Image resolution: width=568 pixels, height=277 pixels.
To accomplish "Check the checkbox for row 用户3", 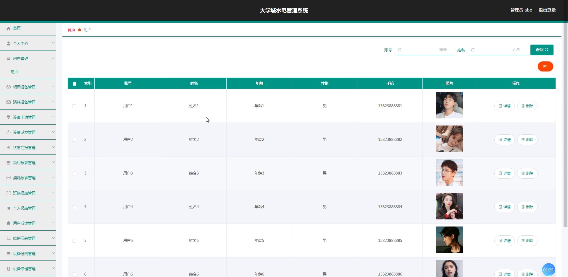I will tap(74, 173).
